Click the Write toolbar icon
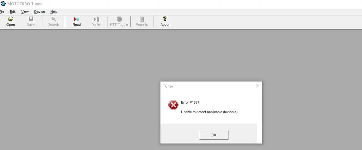Screen dimensions: 362x150 pyautogui.click(x=96, y=19)
